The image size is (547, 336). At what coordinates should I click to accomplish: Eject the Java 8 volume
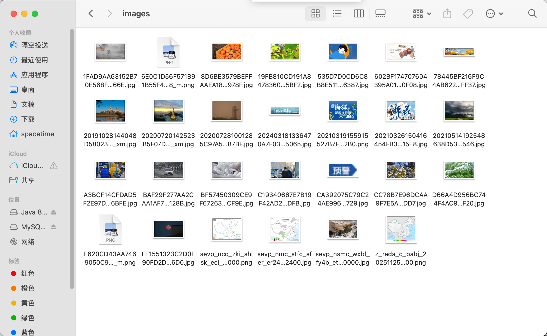53,212
